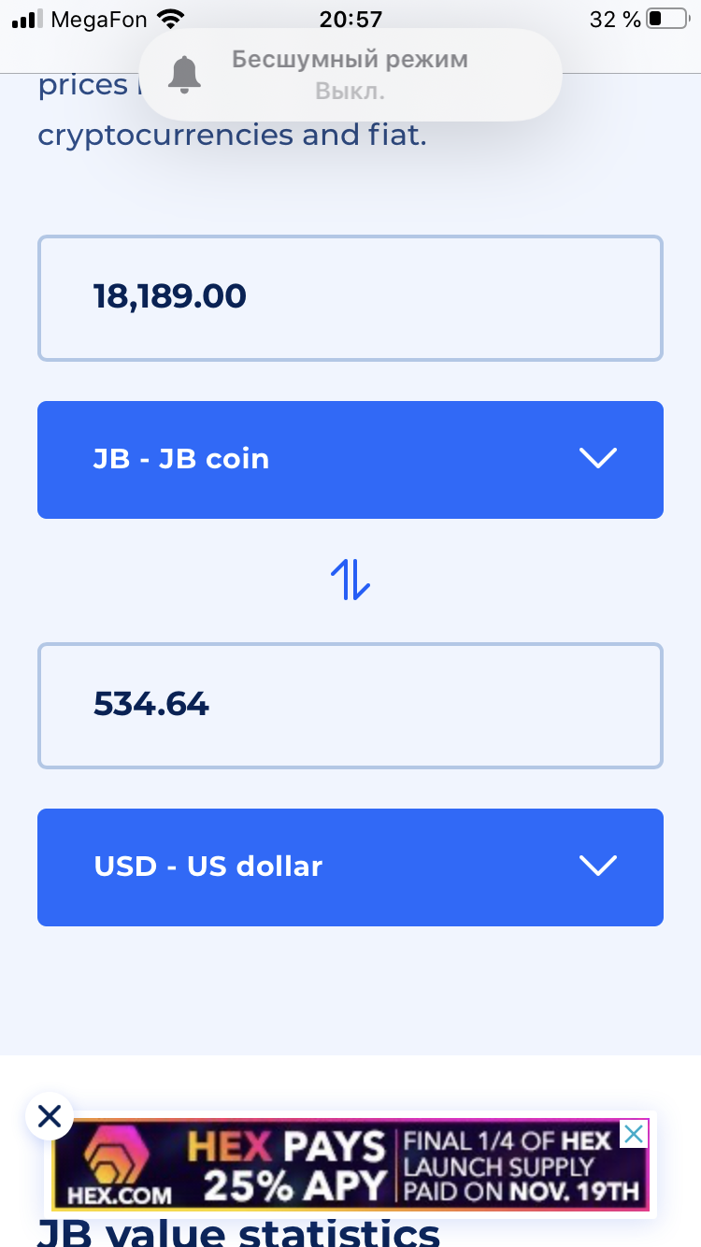Swap the JB and USD currencies

[350, 580]
